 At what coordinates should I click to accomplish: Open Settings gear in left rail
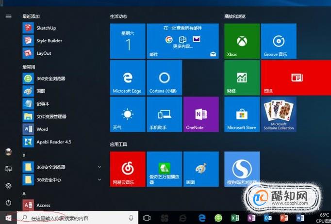point(8,186)
